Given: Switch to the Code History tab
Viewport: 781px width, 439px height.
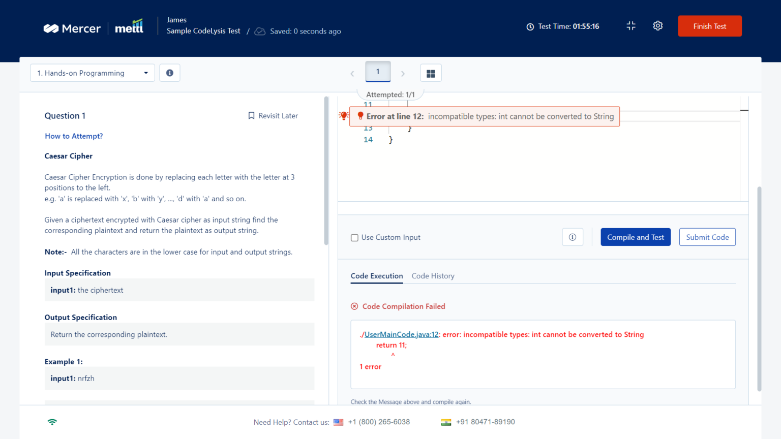Looking at the screenshot, I should (433, 276).
